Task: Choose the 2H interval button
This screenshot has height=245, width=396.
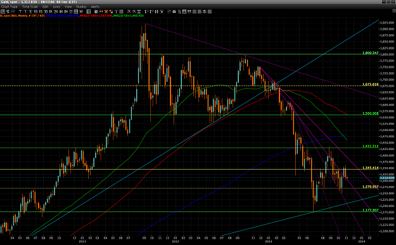Action: (x=56, y=11)
